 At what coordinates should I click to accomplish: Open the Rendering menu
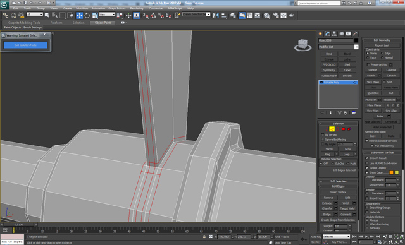click(x=137, y=8)
